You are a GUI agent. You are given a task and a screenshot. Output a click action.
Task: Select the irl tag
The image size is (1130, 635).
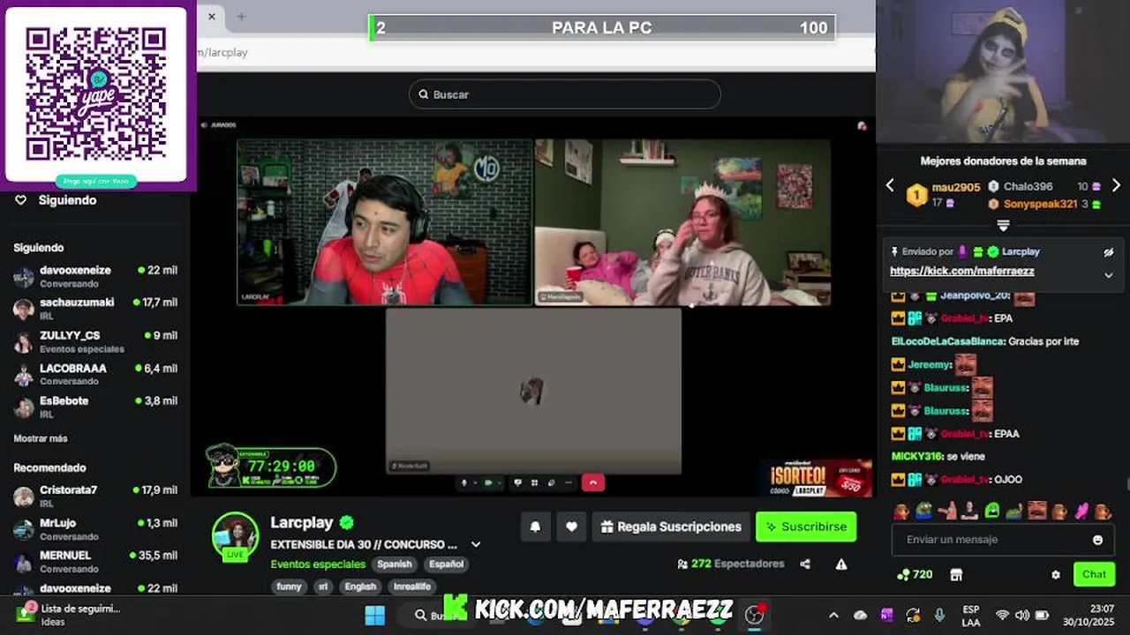click(322, 586)
